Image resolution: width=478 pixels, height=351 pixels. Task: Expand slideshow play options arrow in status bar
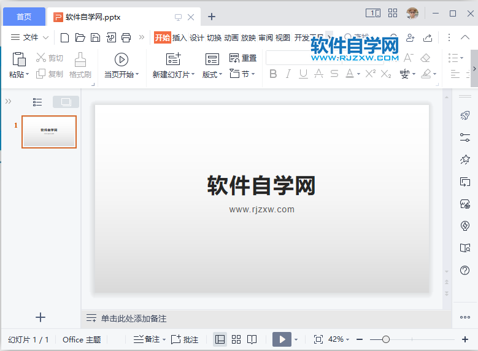click(x=296, y=340)
